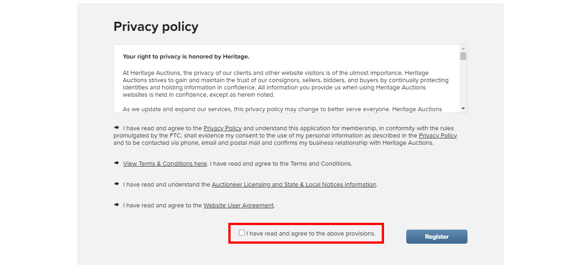Open the Website User Agreement link

click(238, 206)
